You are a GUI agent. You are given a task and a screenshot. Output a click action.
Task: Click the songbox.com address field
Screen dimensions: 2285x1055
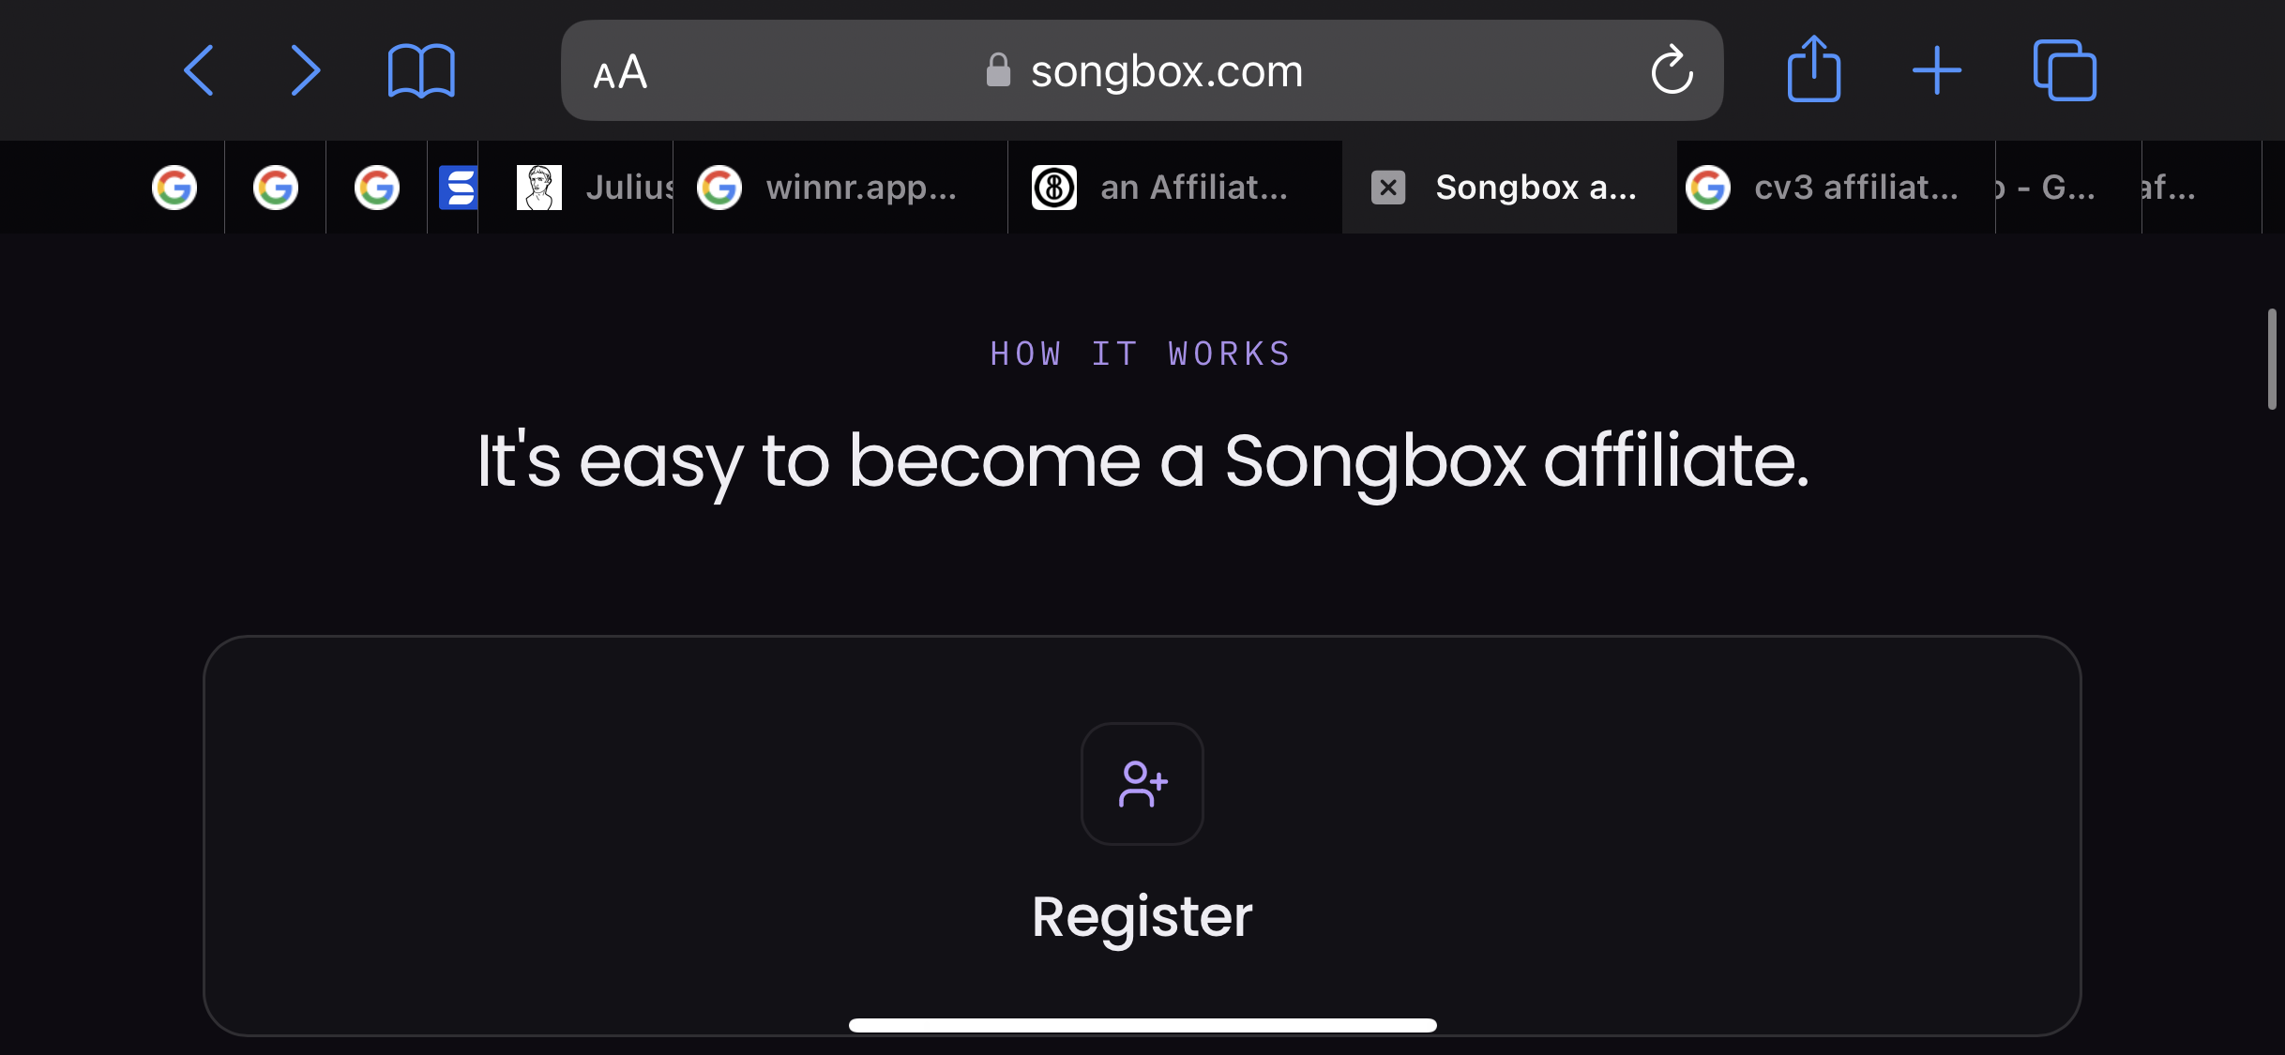click(x=1142, y=70)
